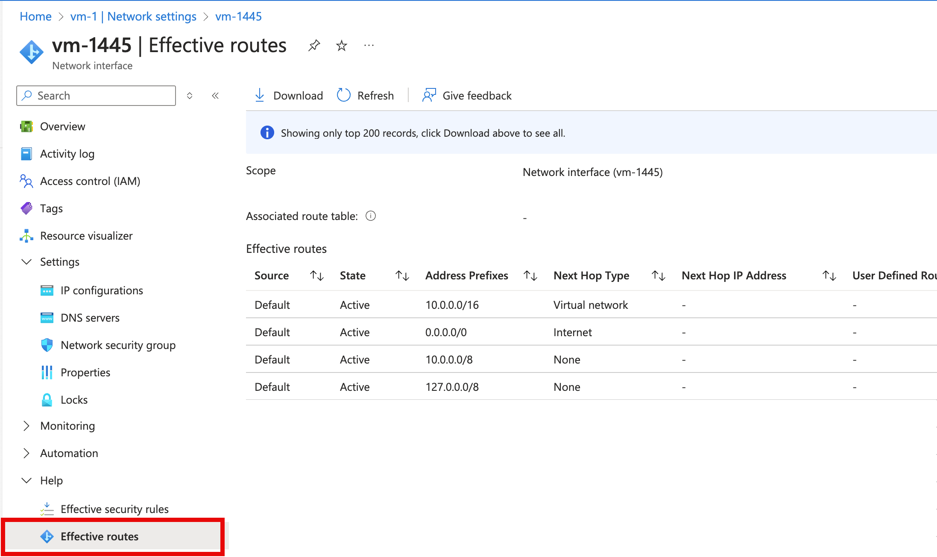Sort table by State column
The image size is (937, 557).
point(402,276)
